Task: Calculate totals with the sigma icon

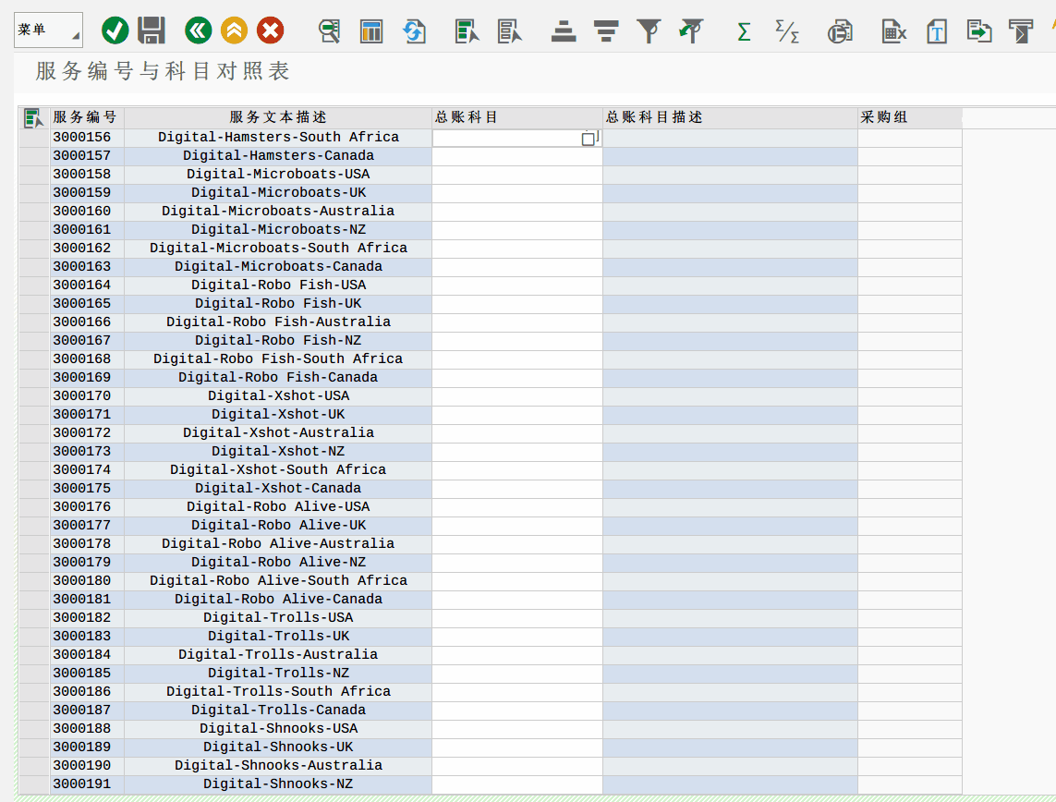Action: 744,31
